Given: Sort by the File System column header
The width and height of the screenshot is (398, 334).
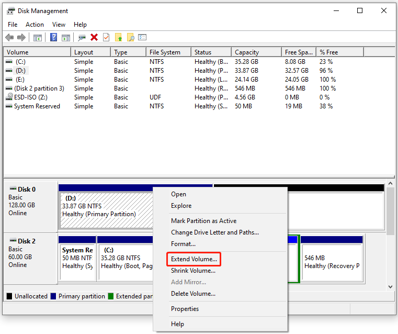Looking at the screenshot, I should coord(168,52).
